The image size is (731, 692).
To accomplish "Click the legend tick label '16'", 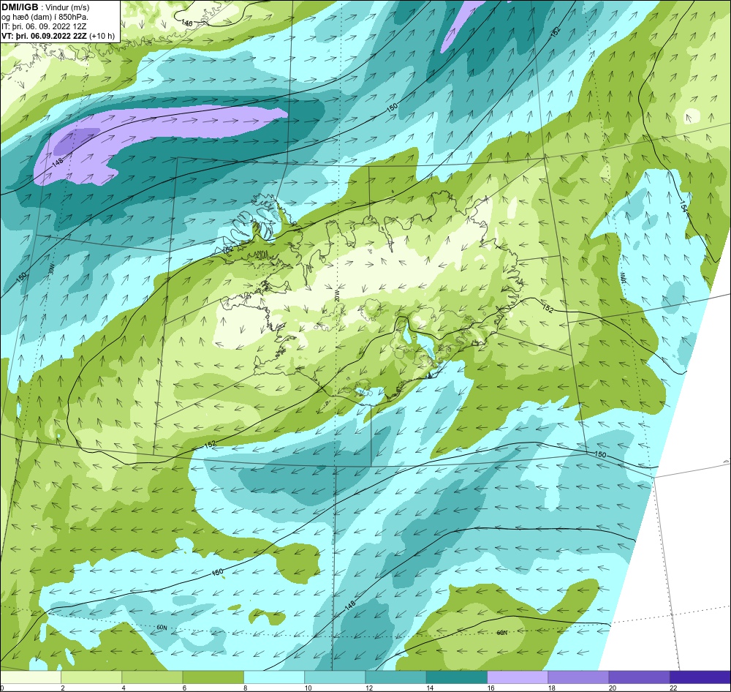I will [x=491, y=688].
